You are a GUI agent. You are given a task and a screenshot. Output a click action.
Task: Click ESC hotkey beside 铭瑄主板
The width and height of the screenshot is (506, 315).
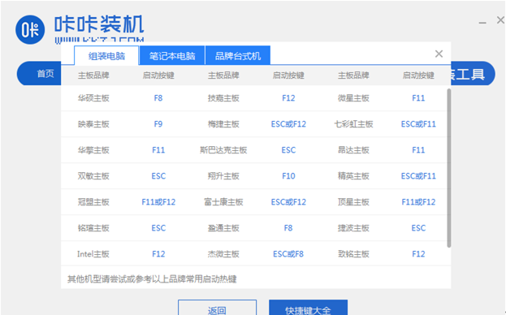pyautogui.click(x=158, y=228)
